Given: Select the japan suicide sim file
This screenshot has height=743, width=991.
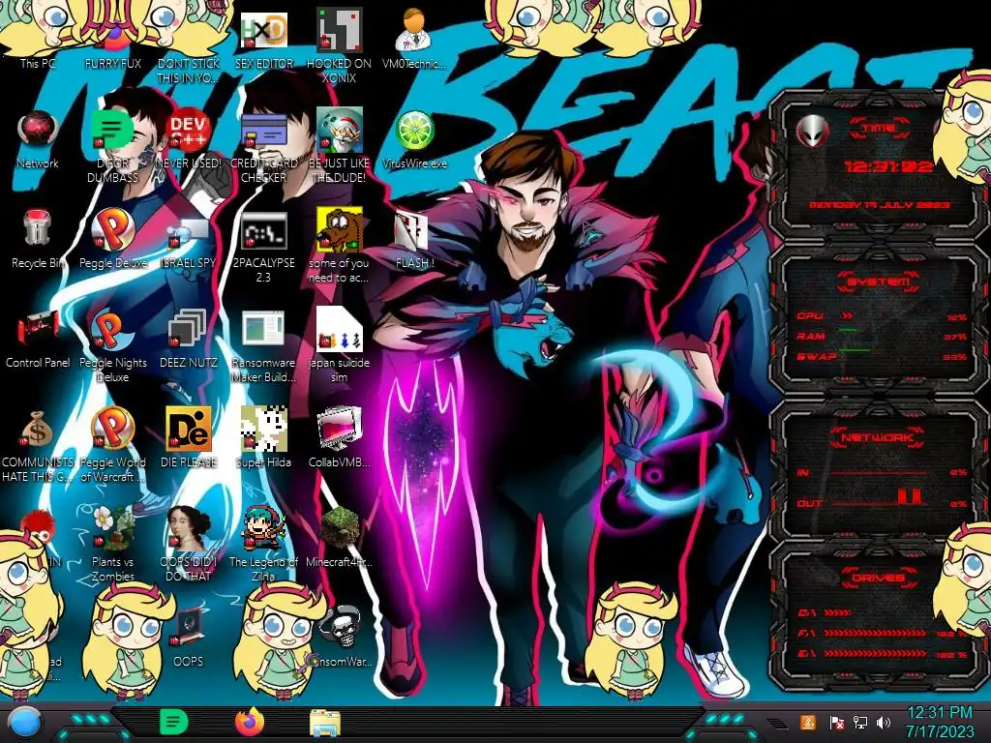Looking at the screenshot, I should 339,345.
